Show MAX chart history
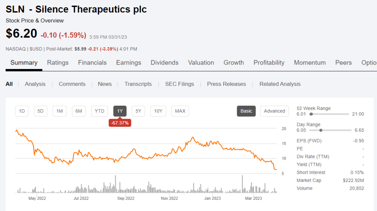 coord(180,111)
